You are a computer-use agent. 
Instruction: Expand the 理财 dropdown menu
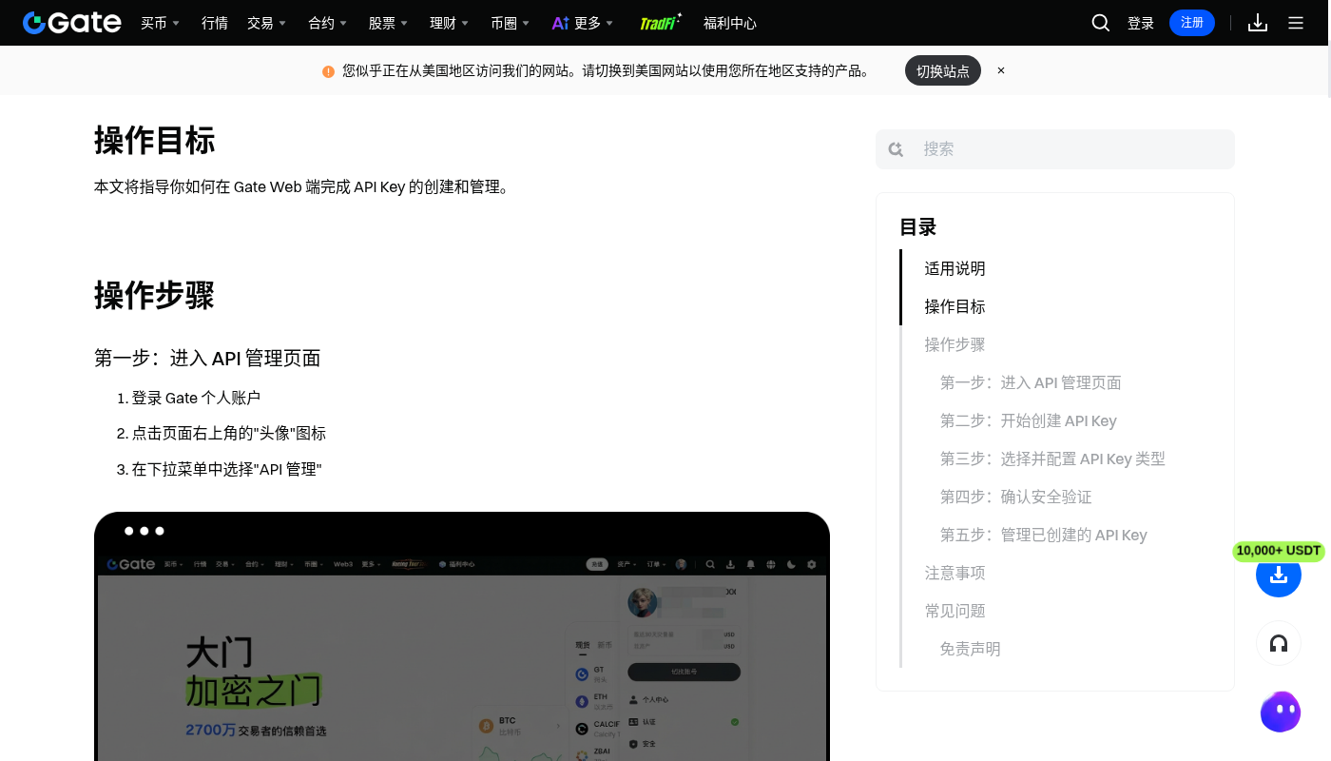450,23
